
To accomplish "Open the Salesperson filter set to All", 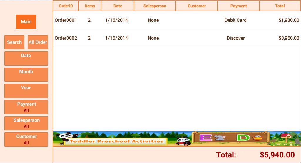I will [26, 123].
